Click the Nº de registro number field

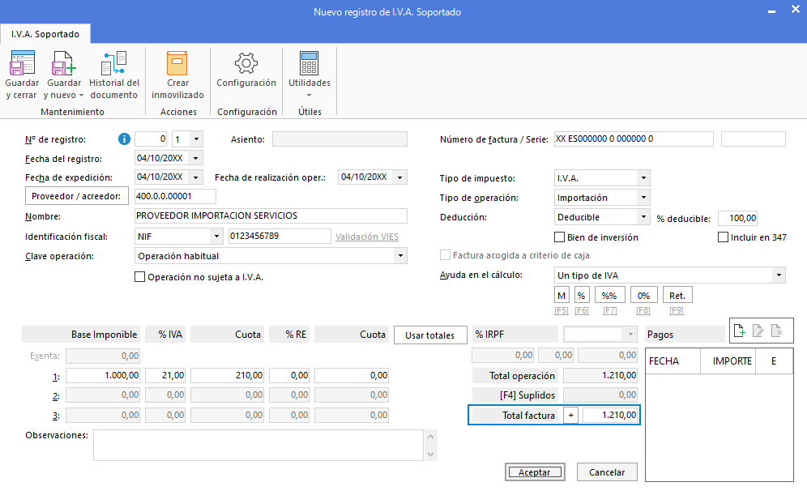[x=151, y=139]
